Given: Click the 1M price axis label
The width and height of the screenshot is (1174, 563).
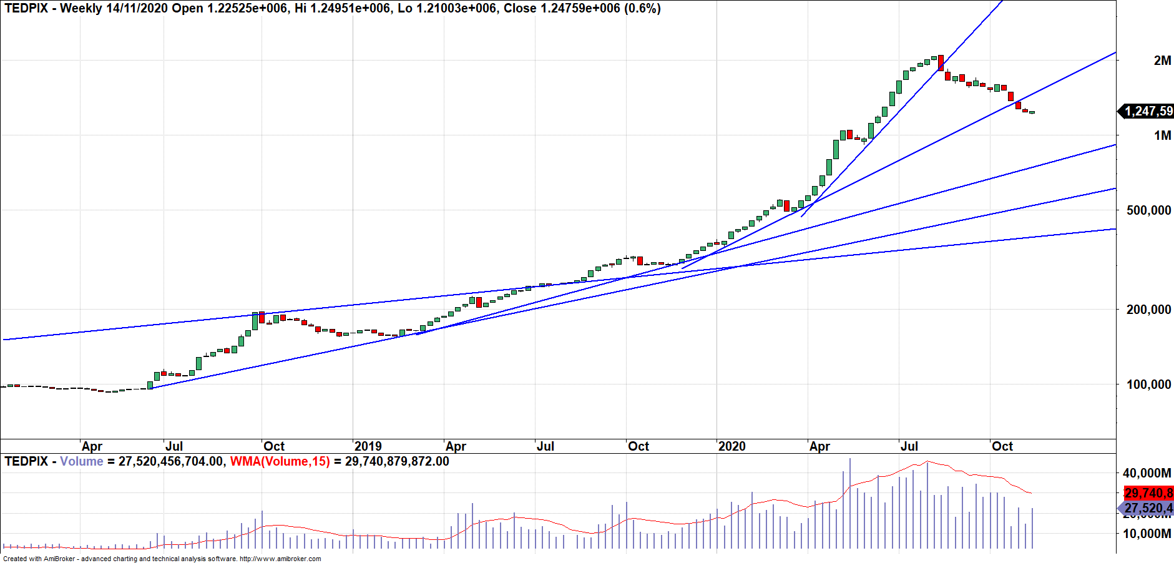Looking at the screenshot, I should coord(1162,135).
